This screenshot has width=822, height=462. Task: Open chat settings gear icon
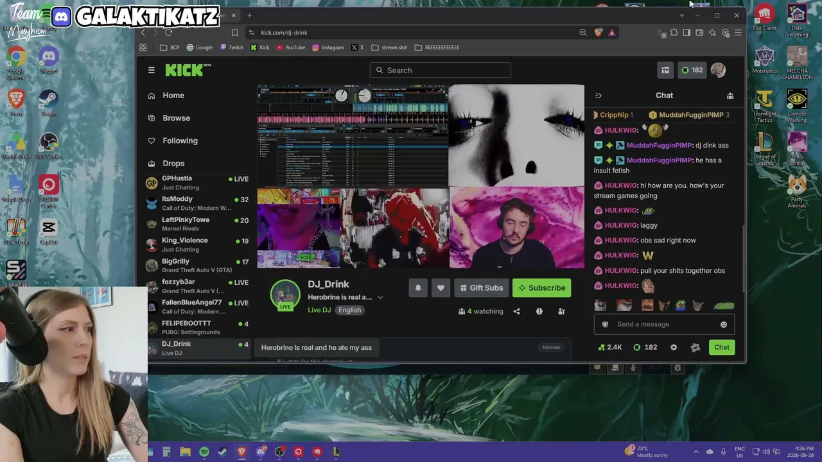tap(674, 347)
